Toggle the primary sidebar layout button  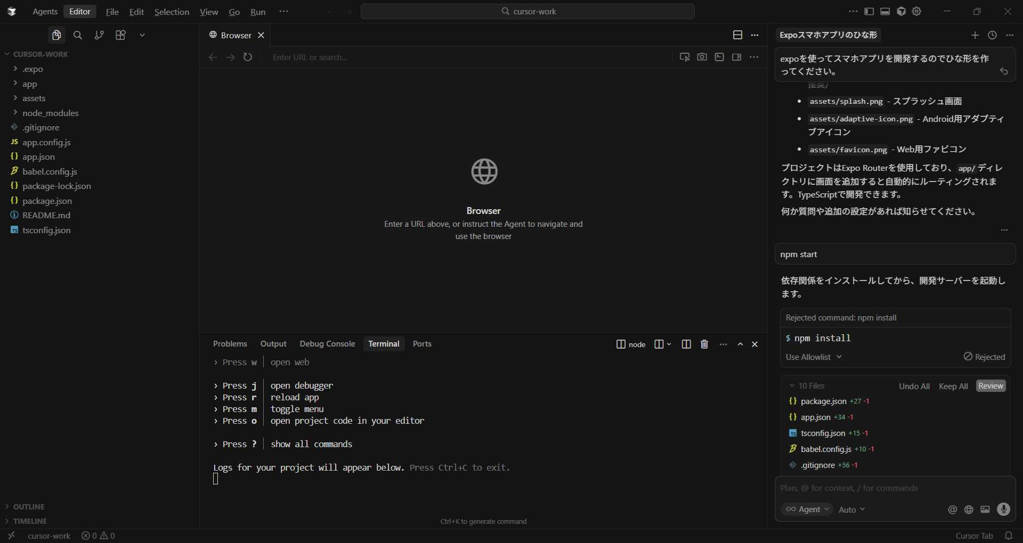869,11
